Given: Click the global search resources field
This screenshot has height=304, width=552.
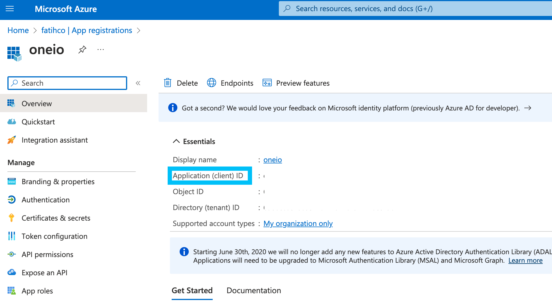Looking at the screenshot, I should pyautogui.click(x=415, y=9).
